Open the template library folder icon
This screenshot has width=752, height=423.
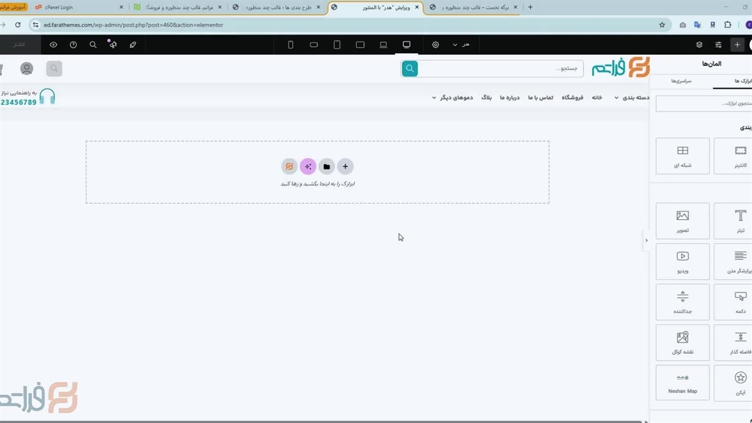point(327,167)
